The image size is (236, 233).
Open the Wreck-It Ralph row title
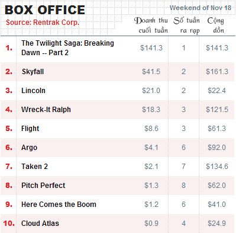[46, 110]
